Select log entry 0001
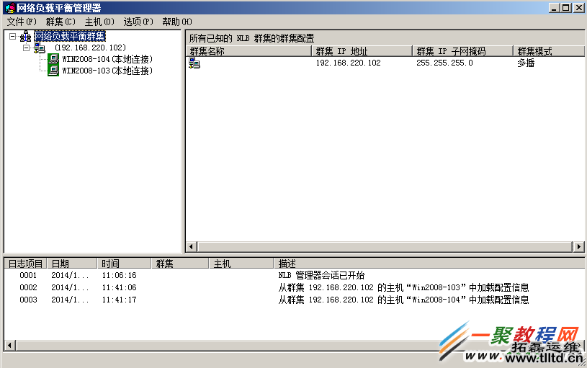Screen dimensions: 587x368 (29, 276)
